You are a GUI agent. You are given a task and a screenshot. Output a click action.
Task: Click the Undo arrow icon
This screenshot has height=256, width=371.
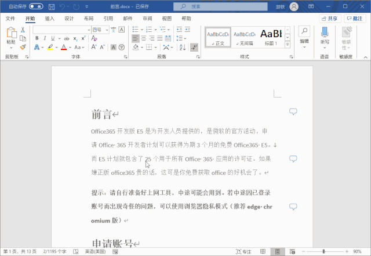(x=62, y=6)
